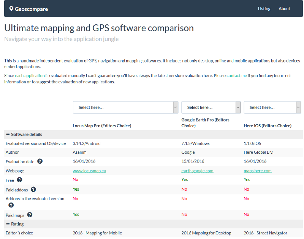This screenshot has height=239, width=304.
Task: Click the Ultimate mapping and GPS software comparison heading
Action: (99, 28)
